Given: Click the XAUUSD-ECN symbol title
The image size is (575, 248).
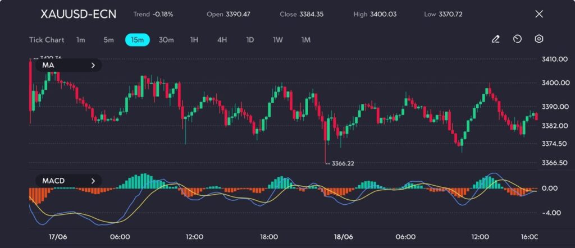Looking at the screenshot, I should pyautogui.click(x=79, y=14).
